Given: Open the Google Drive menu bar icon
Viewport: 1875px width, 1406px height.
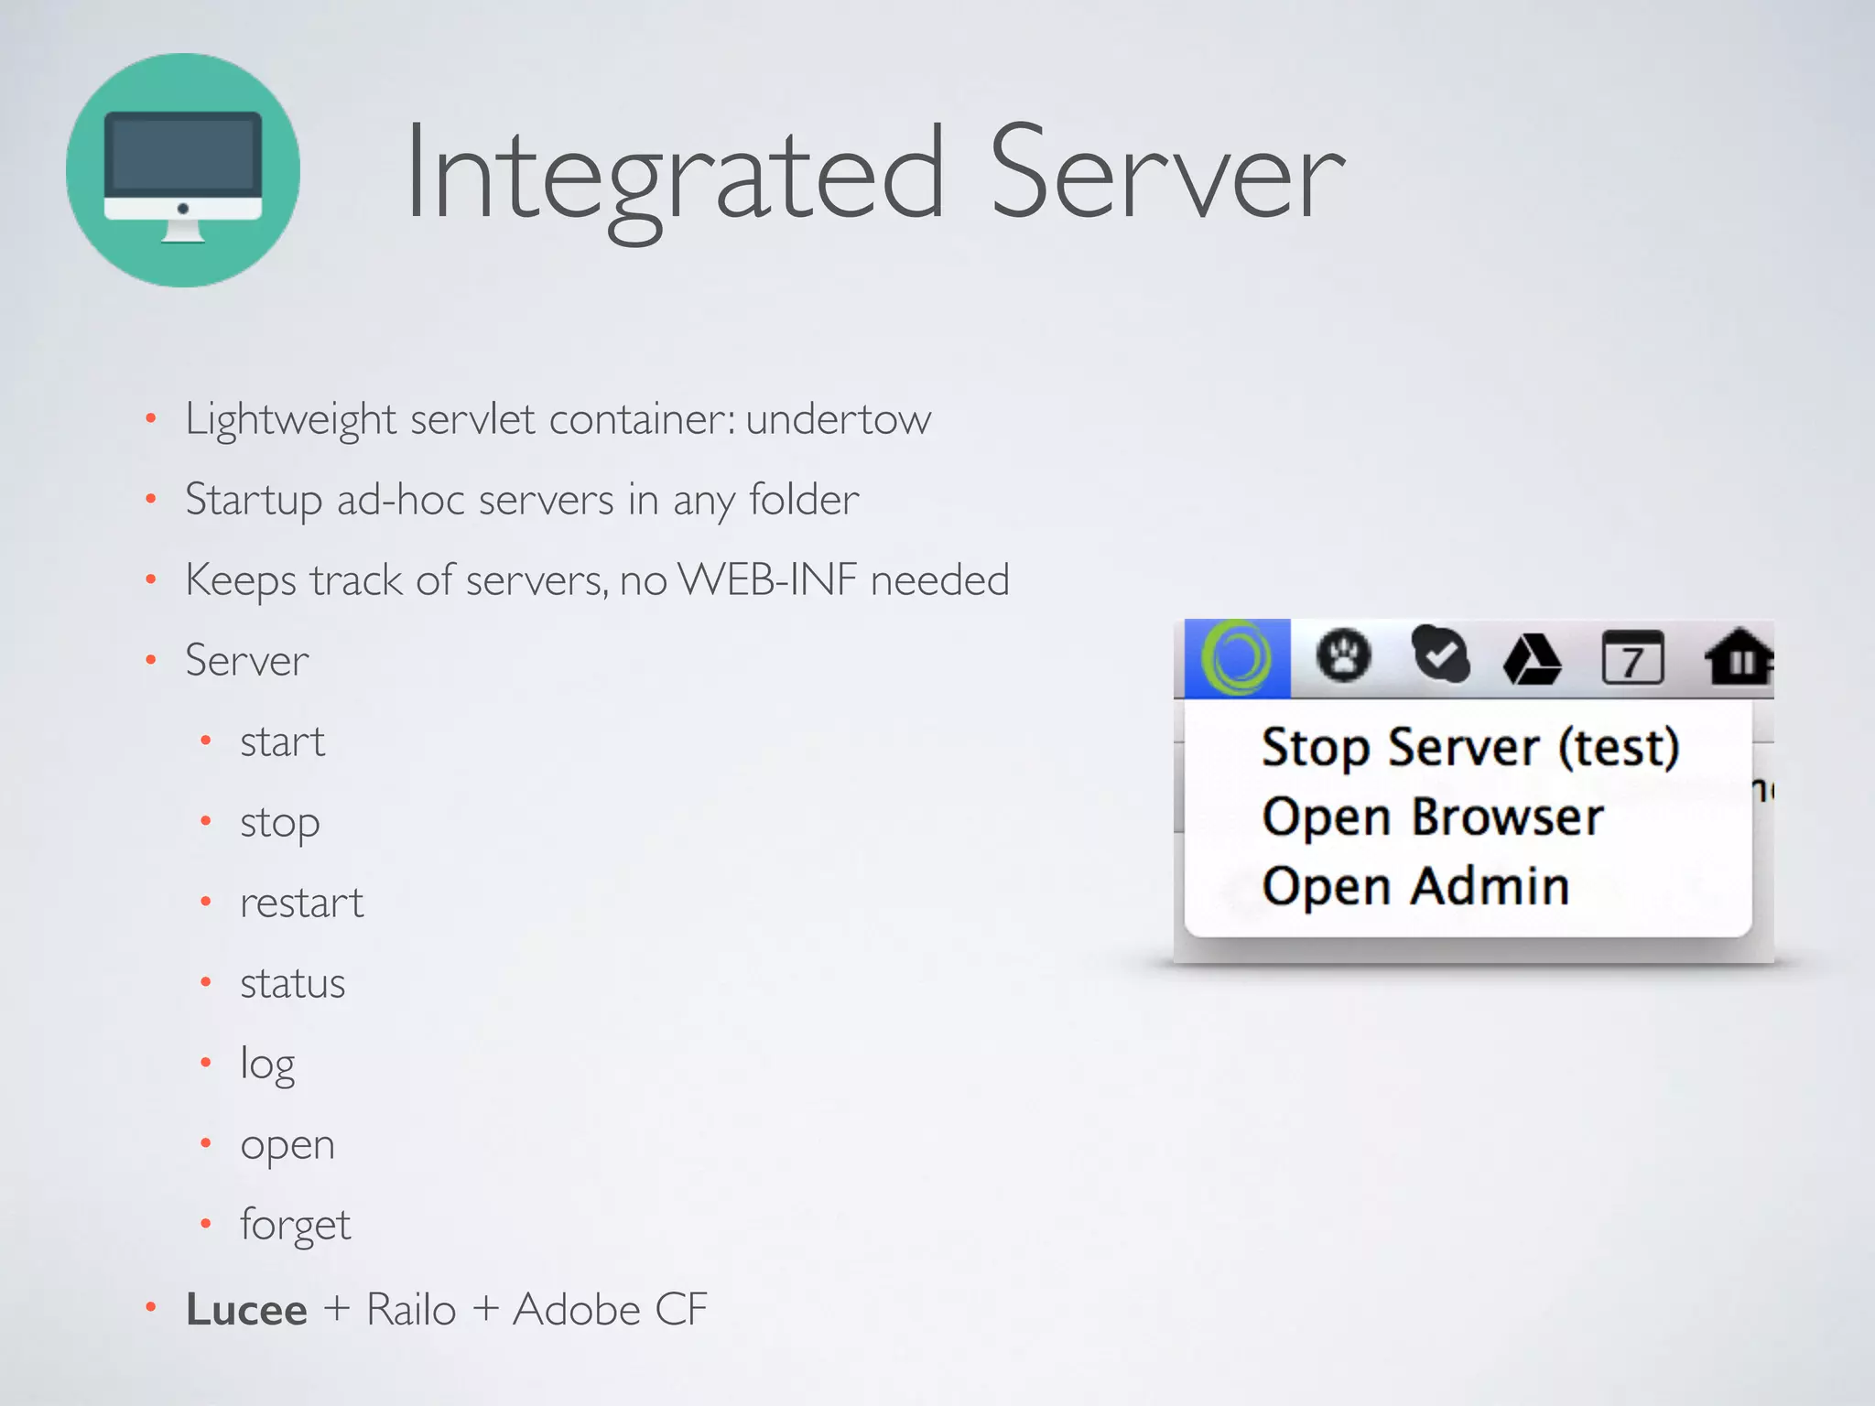Looking at the screenshot, I should (x=1533, y=658).
